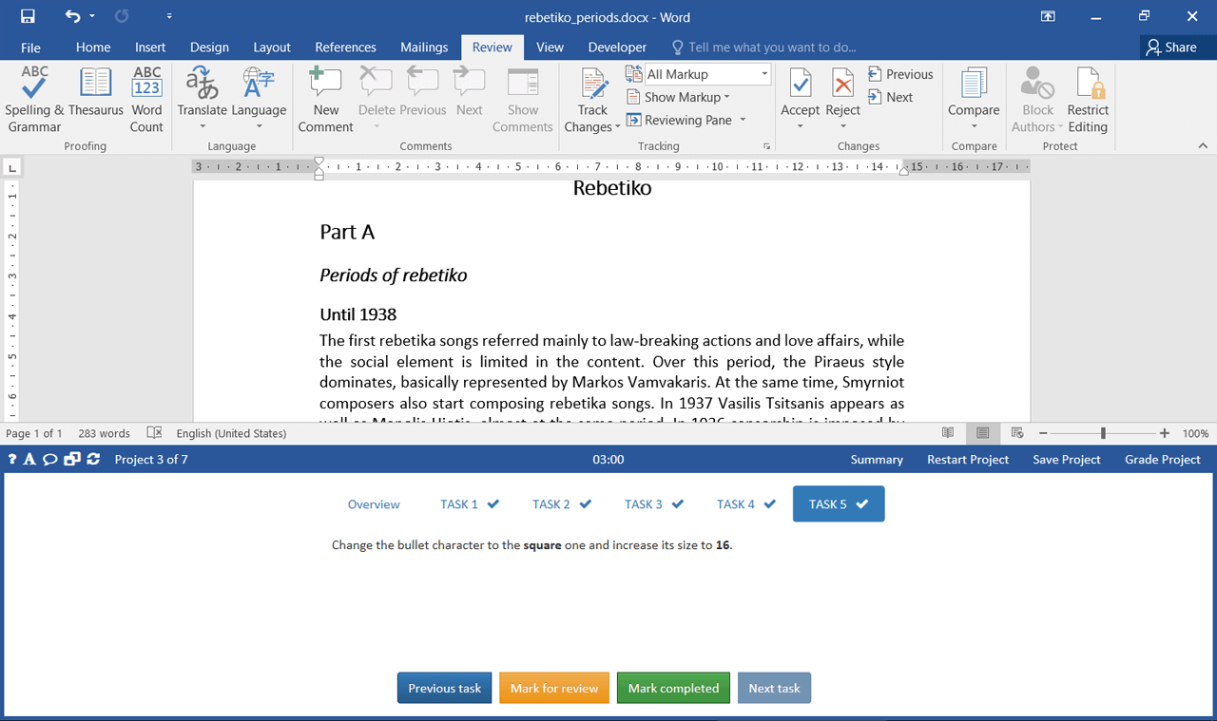1217x721 pixels.
Task: Click the Save icon in title bar
Action: pos(28,16)
